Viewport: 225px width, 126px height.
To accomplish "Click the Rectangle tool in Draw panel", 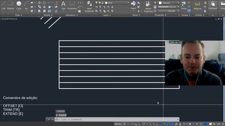I will (x=32, y=3).
